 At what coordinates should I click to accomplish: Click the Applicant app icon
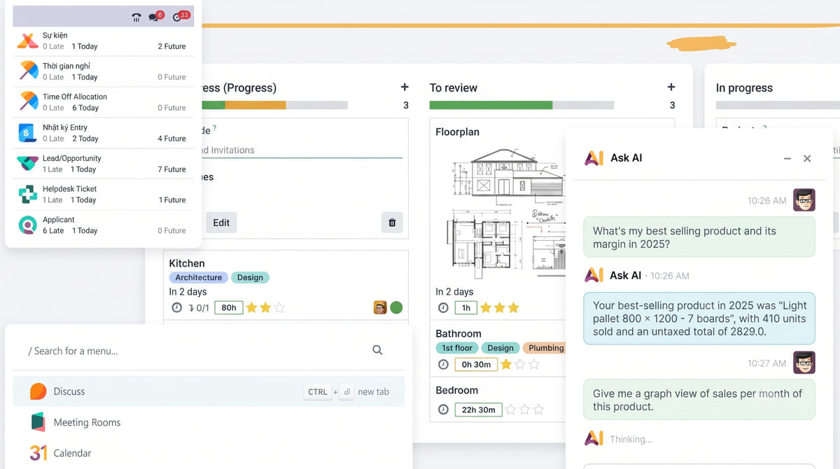[x=28, y=225]
